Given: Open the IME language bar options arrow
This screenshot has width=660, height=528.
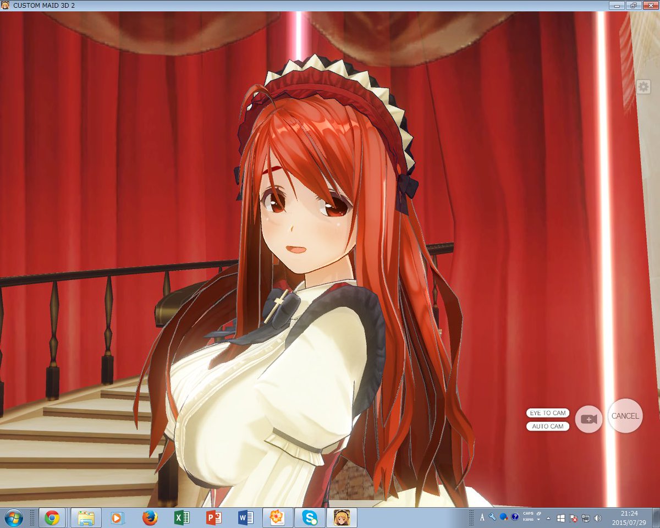Looking at the screenshot, I should [x=538, y=520].
